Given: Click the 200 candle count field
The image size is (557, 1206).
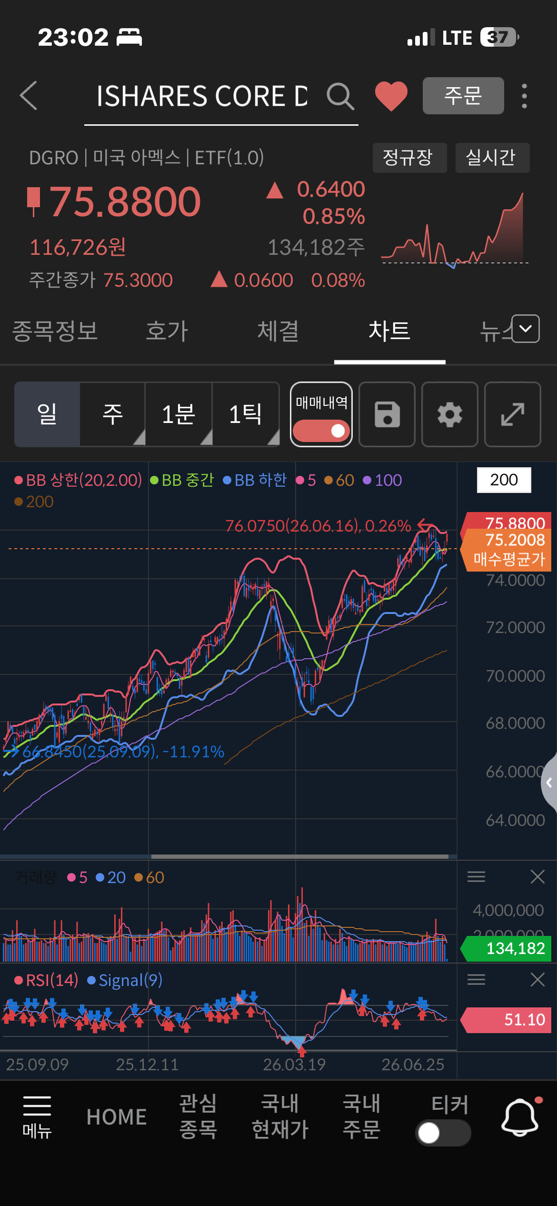Looking at the screenshot, I should coord(504,480).
